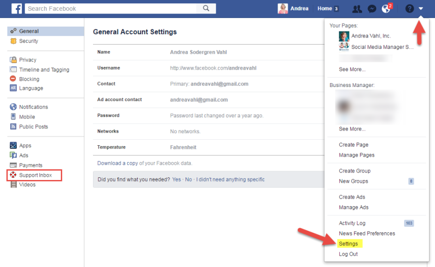Image resolution: width=435 pixels, height=267 pixels.
Task: Expand See More under Your Pages
Action: tap(352, 70)
